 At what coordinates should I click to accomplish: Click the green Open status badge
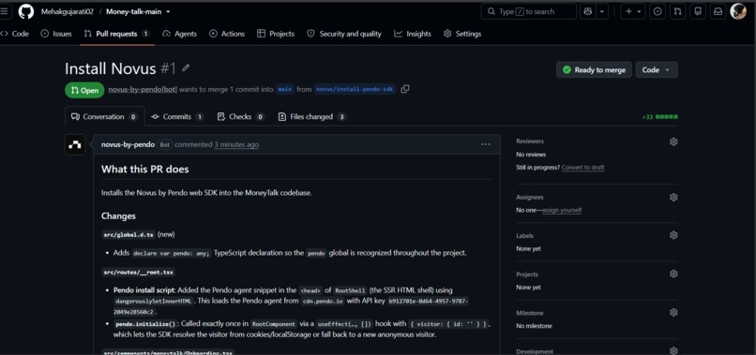tap(84, 90)
